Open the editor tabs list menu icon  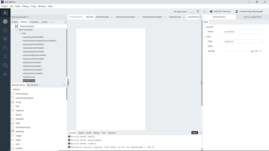[x=200, y=17]
